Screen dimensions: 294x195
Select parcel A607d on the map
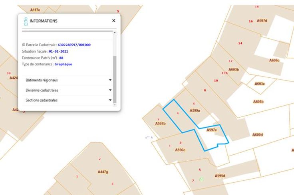tap(262, 21)
